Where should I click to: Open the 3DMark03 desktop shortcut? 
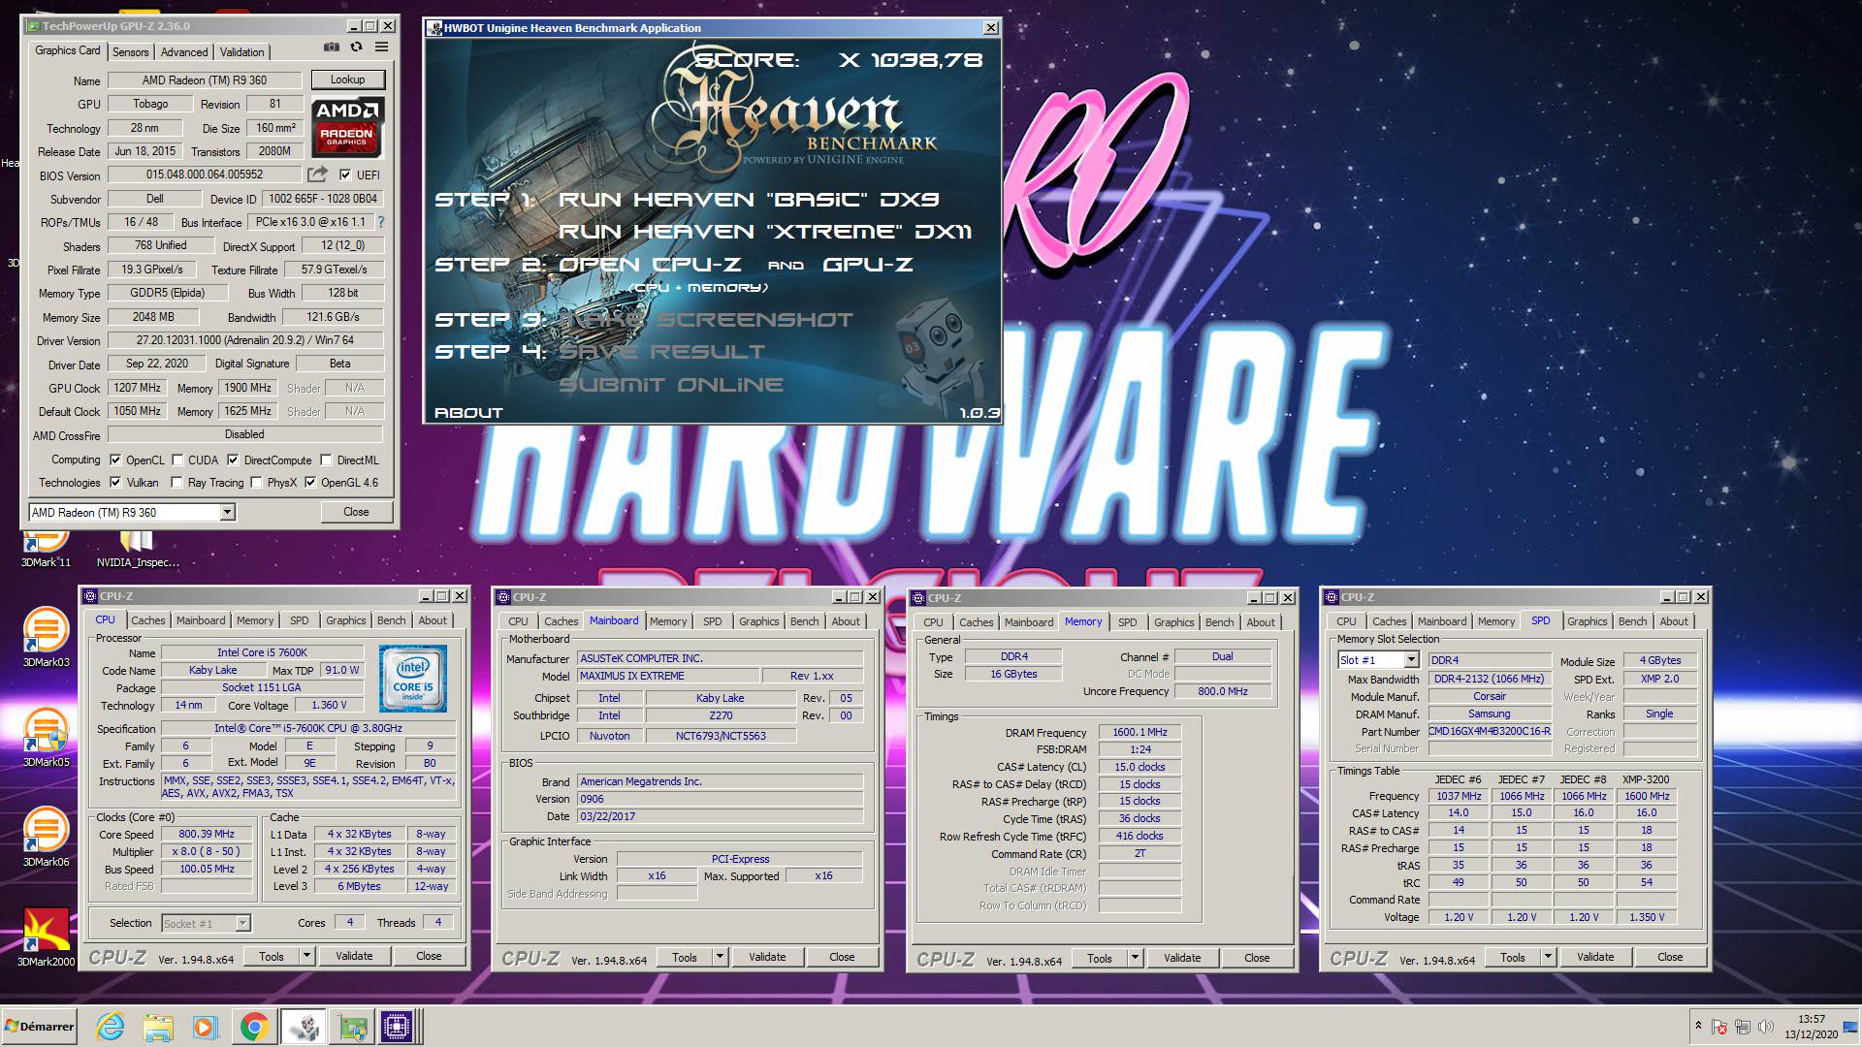click(46, 637)
